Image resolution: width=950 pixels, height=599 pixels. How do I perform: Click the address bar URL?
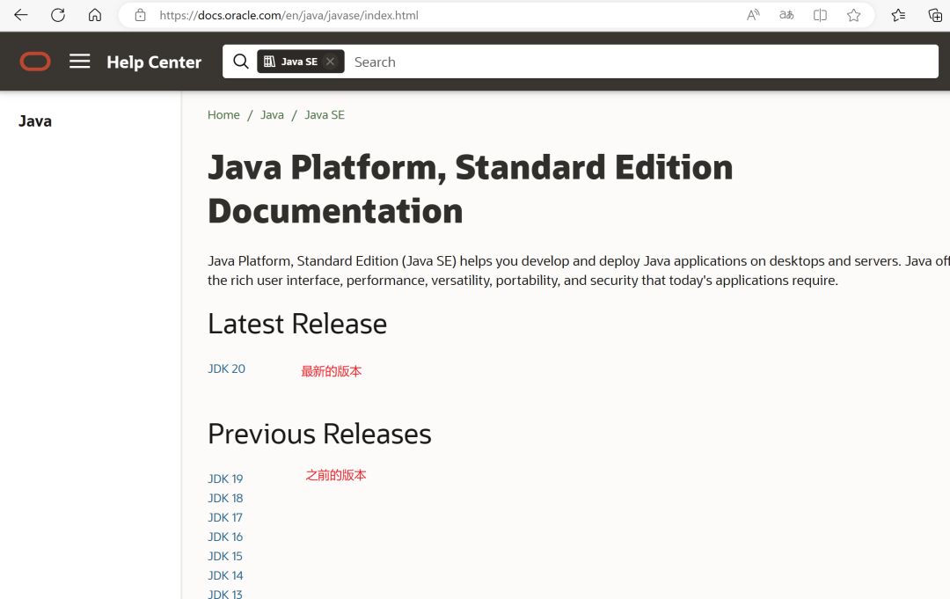(x=289, y=15)
